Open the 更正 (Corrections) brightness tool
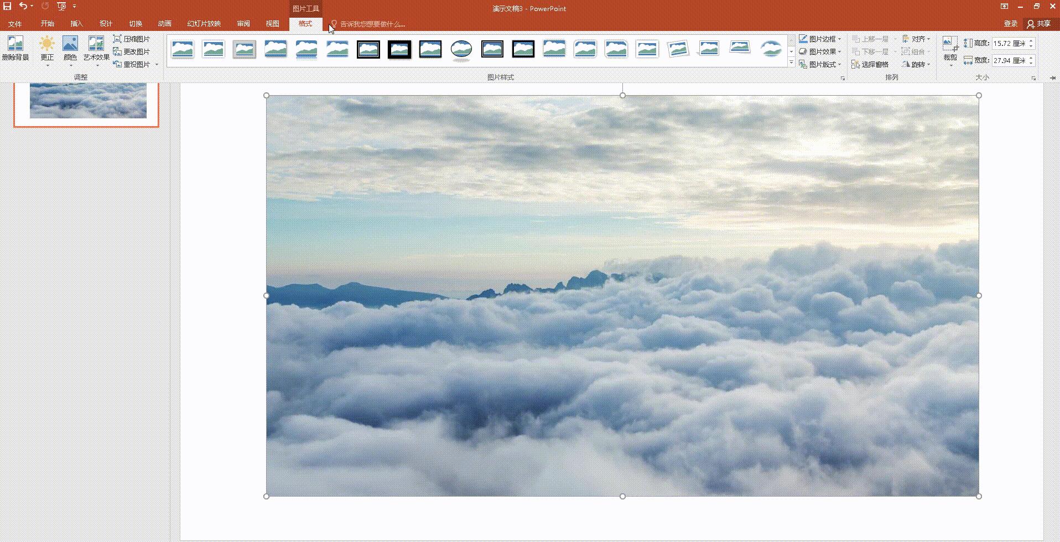The image size is (1060, 542). [x=47, y=44]
